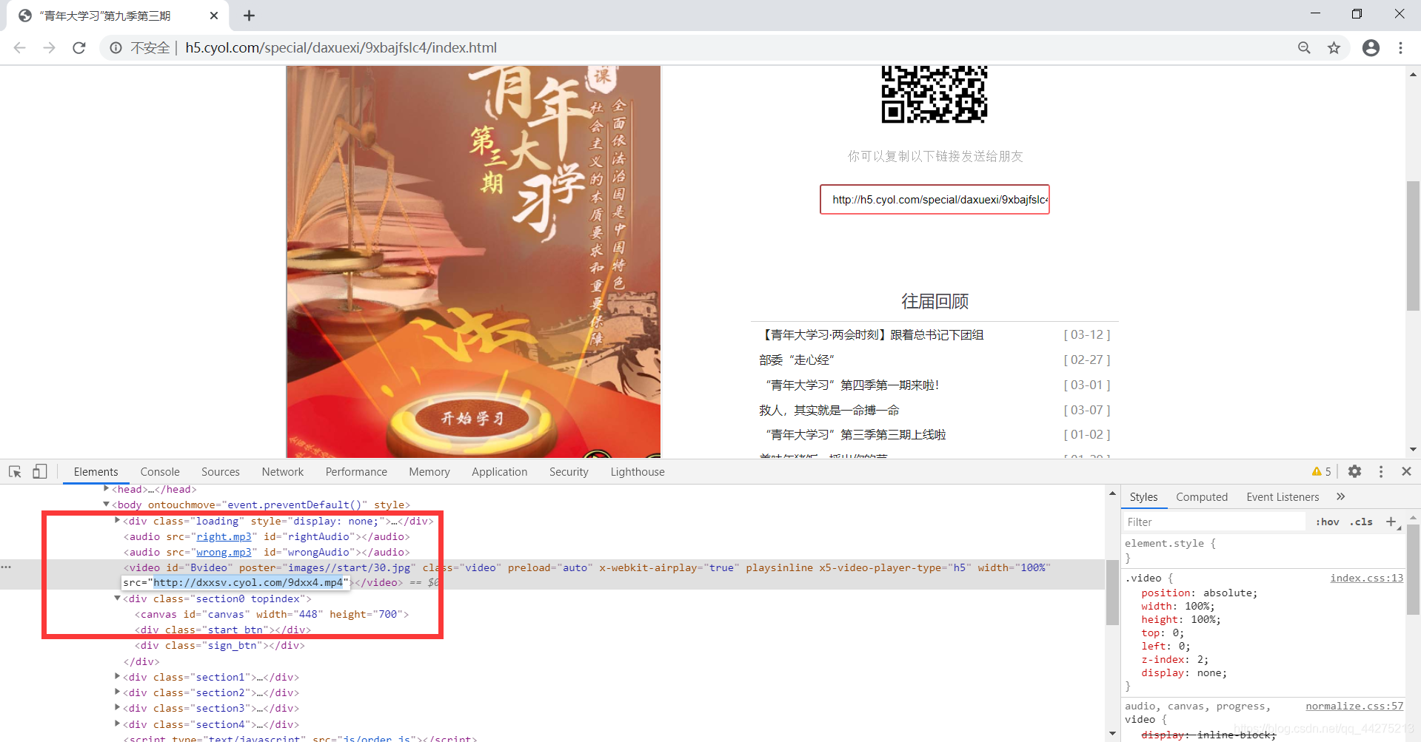Expand the head element node
This screenshot has height=742, width=1421.
[107, 489]
